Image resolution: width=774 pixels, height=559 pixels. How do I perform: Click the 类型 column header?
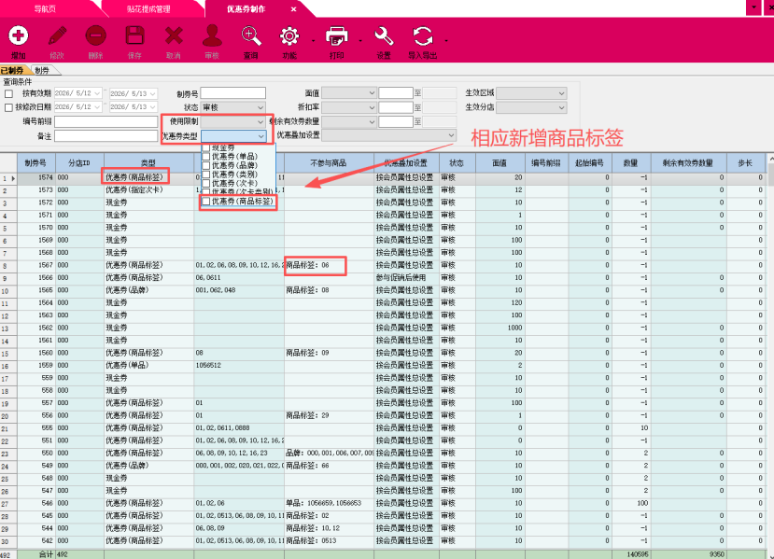tap(148, 162)
